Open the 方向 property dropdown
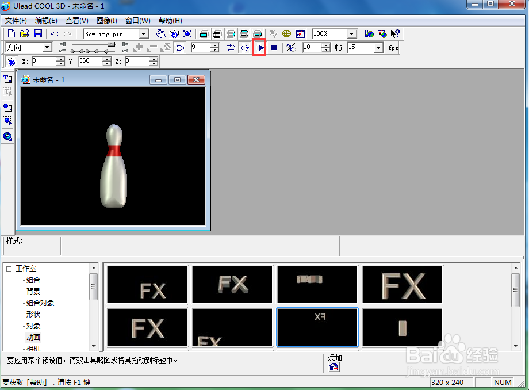 (x=47, y=47)
